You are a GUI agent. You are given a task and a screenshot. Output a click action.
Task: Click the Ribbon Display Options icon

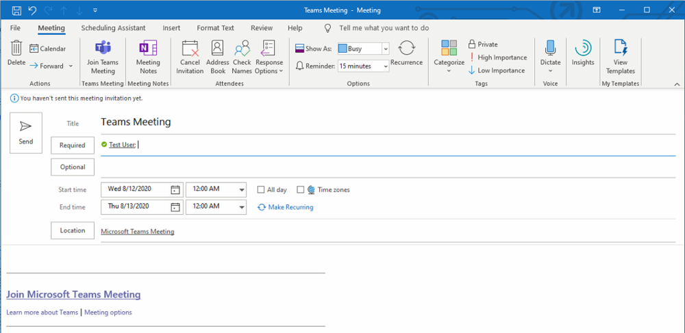[x=597, y=10]
